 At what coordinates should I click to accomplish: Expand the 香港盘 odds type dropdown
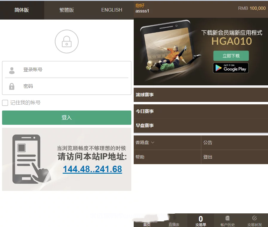(145, 143)
